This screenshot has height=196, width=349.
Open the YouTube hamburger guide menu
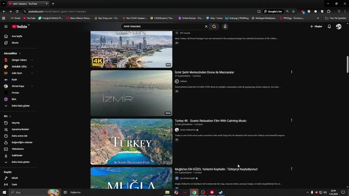6,26
